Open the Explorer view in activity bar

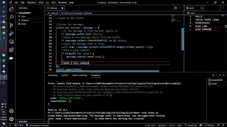click(11, 9)
